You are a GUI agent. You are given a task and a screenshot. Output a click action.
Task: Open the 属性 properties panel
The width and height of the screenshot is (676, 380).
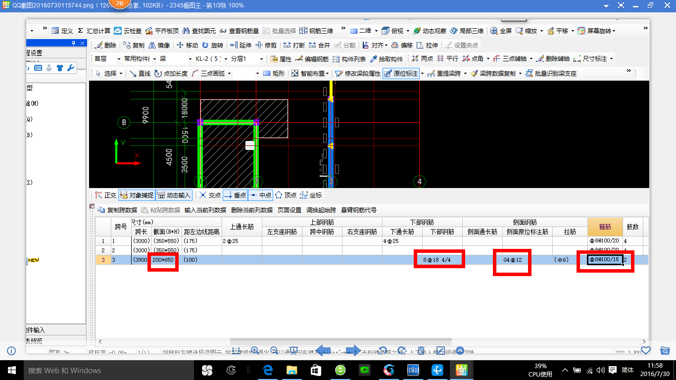click(281, 59)
